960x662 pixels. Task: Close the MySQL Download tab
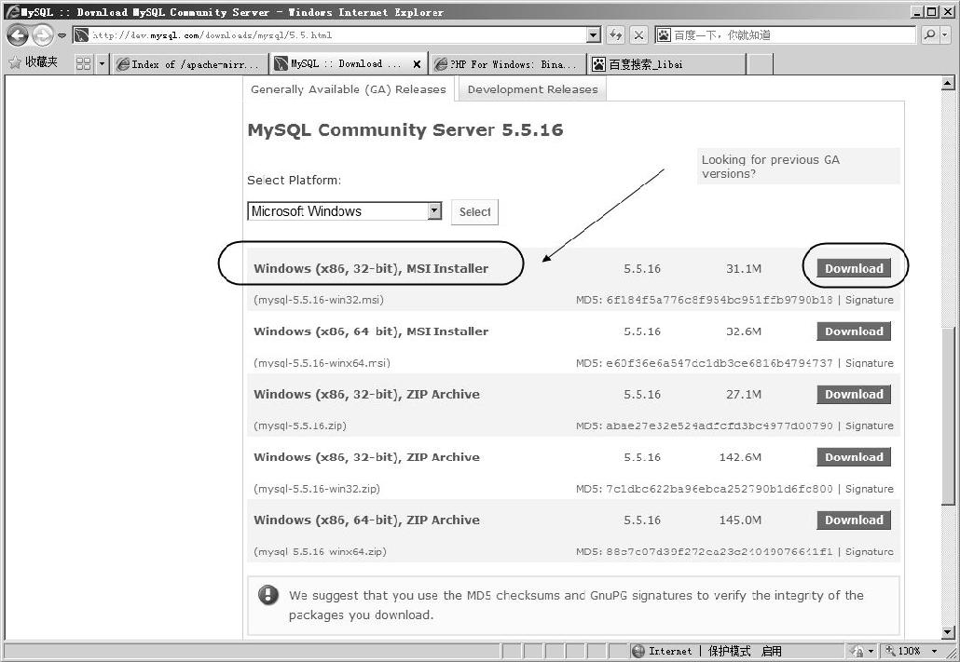[x=417, y=63]
